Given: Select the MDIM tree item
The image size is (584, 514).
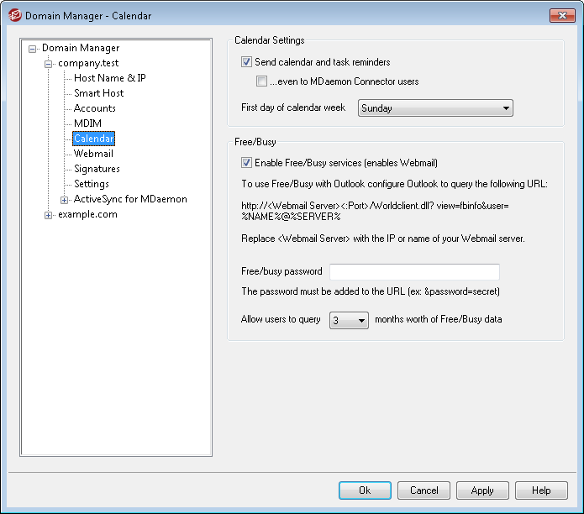Looking at the screenshot, I should pyautogui.click(x=87, y=123).
